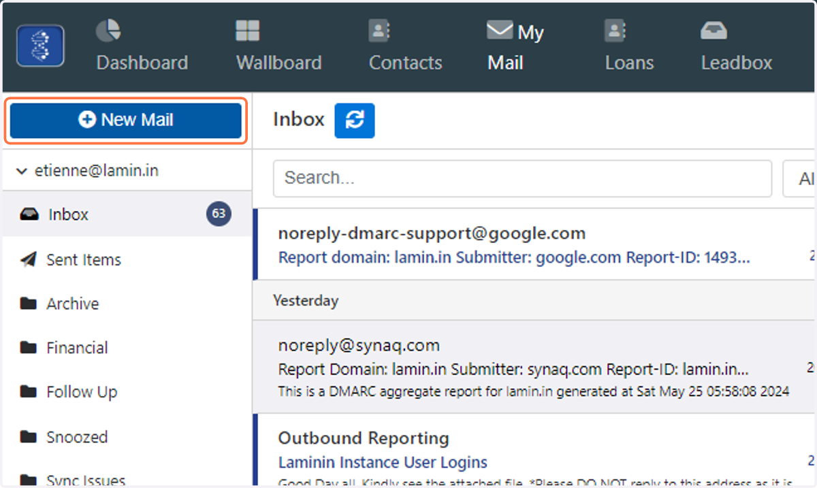Click the Laminin DNA logo icon
Screen dimensions: 817x488
coord(41,46)
